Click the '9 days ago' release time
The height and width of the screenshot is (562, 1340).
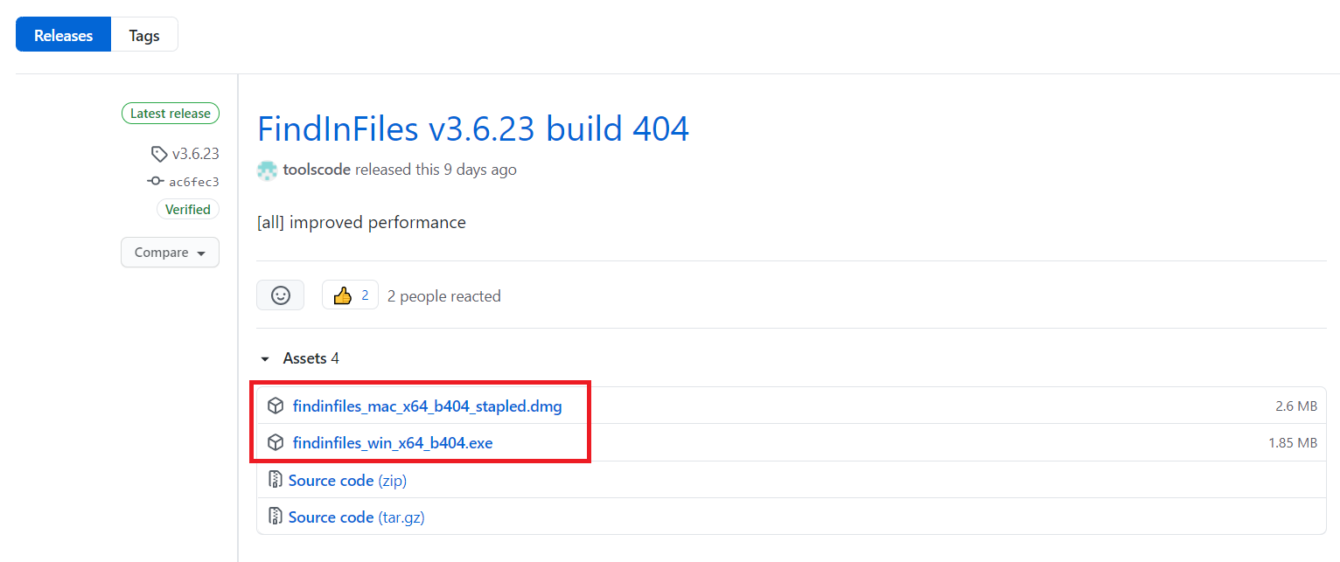click(x=480, y=170)
